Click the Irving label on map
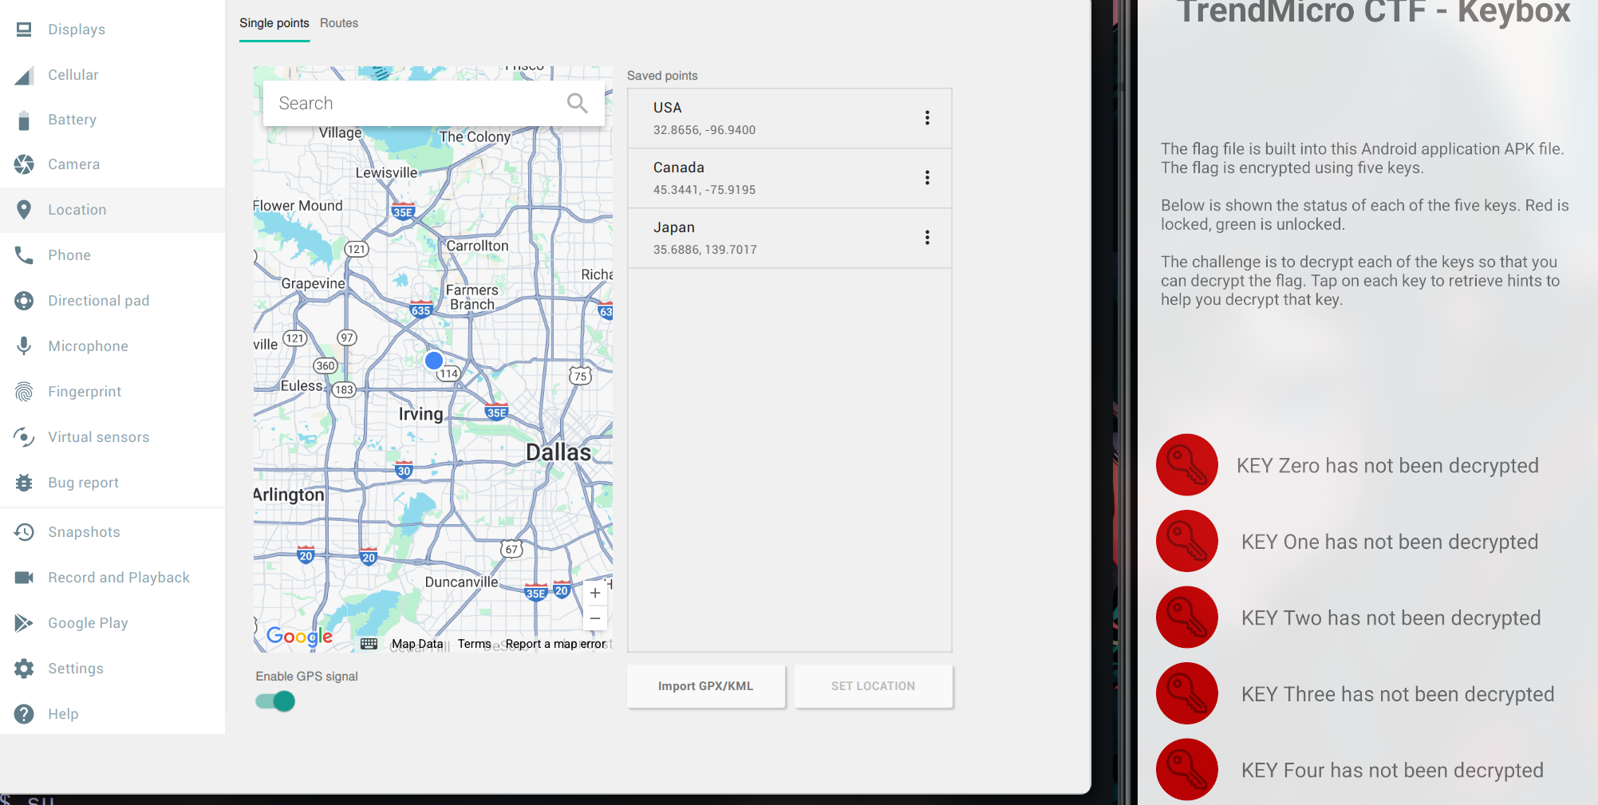The height and width of the screenshot is (805, 1598). pyautogui.click(x=420, y=414)
